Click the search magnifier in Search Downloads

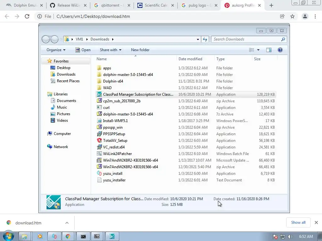click(283, 39)
